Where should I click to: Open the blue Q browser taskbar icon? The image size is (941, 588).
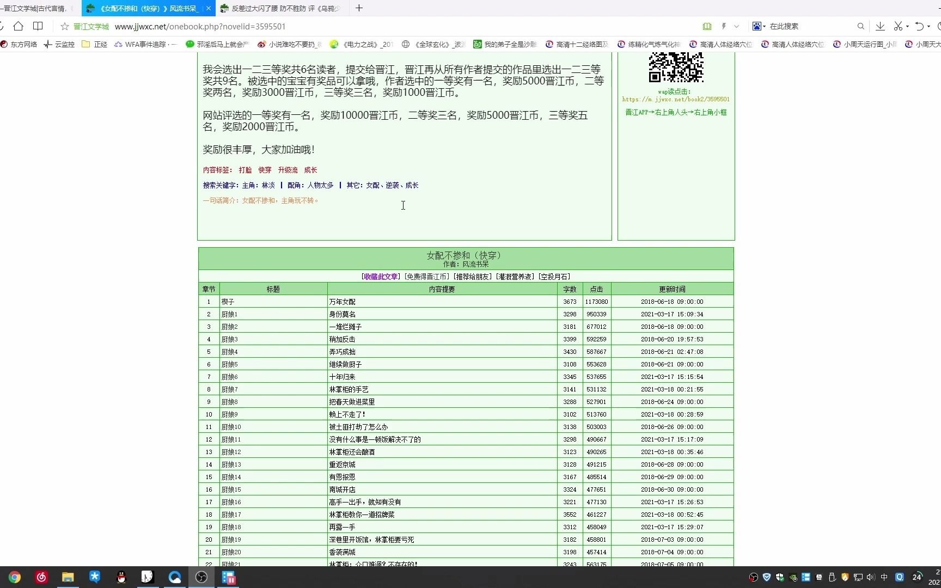174,578
